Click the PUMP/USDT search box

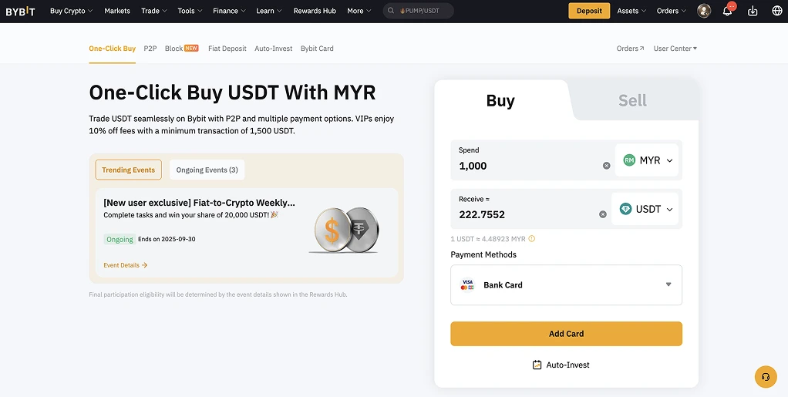pos(418,11)
